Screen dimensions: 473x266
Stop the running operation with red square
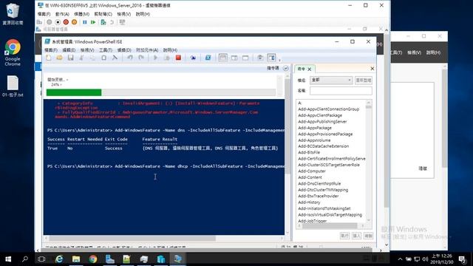(x=178, y=58)
